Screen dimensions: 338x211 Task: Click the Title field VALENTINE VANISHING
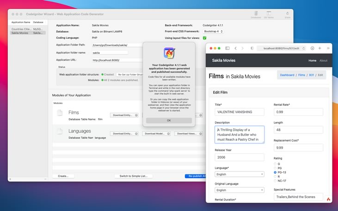pyautogui.click(x=240, y=112)
